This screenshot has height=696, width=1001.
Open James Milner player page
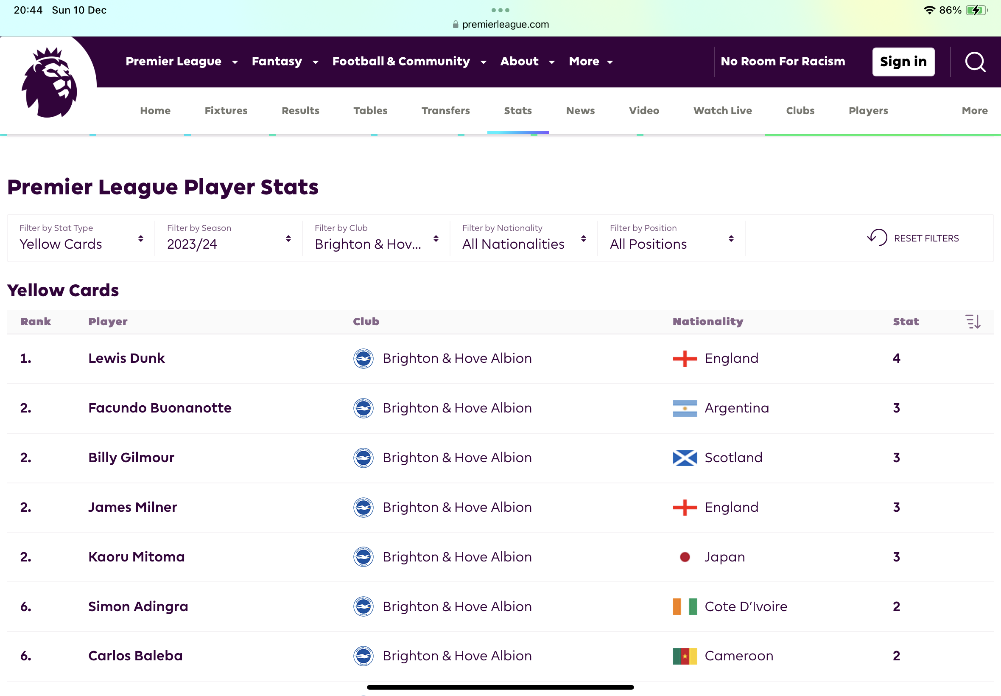(x=132, y=508)
